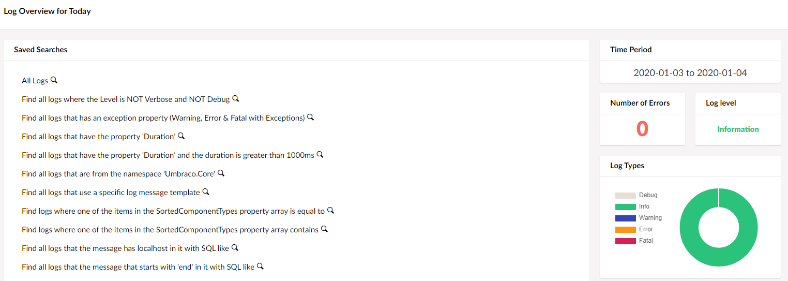Select the Information log level link
Screen dimensions: 788x281
[738, 129]
